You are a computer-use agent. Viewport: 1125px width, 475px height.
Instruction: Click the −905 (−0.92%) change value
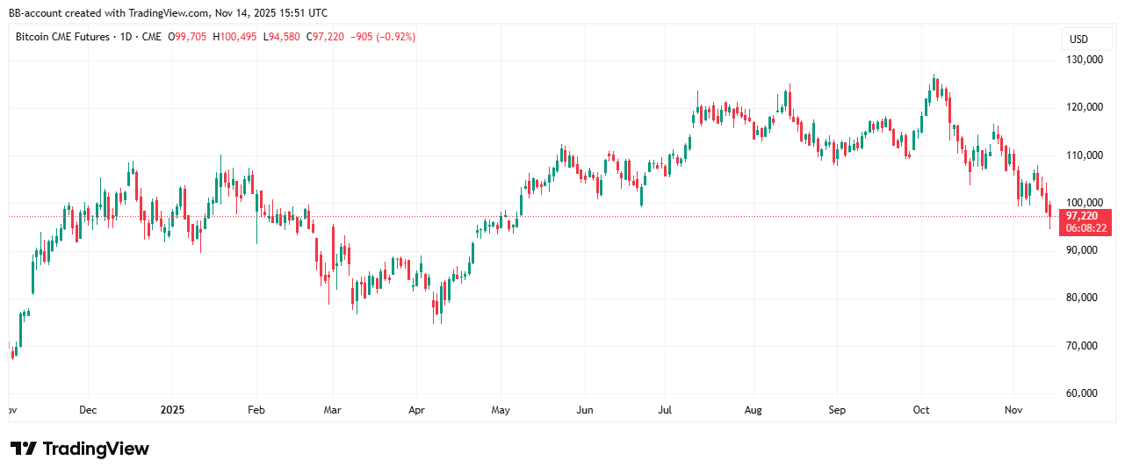[383, 37]
